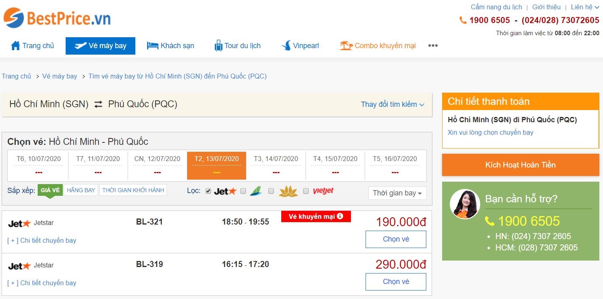This screenshot has width=603, height=299.
Task: Click flight number BL-321
Action: click(x=149, y=222)
